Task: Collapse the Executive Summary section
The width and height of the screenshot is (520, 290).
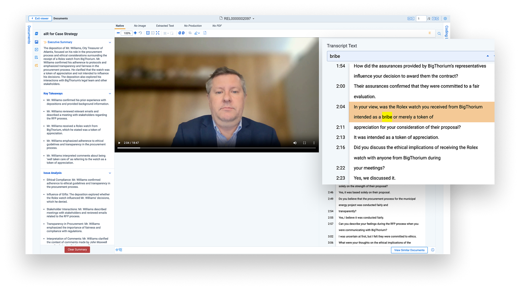Action: coord(110,42)
